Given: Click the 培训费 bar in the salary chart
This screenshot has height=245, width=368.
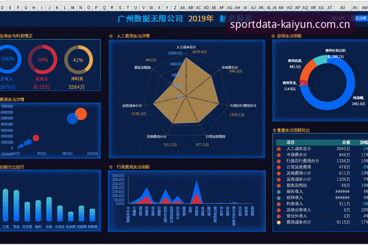Looking at the screenshot, I should (71, 217).
